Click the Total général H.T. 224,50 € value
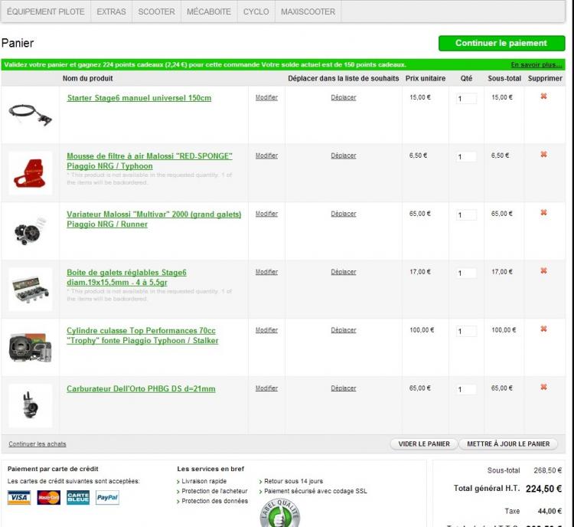This screenshot has width=574, height=527. click(543, 489)
